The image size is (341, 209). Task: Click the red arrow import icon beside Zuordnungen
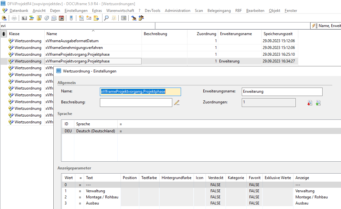[310, 103]
